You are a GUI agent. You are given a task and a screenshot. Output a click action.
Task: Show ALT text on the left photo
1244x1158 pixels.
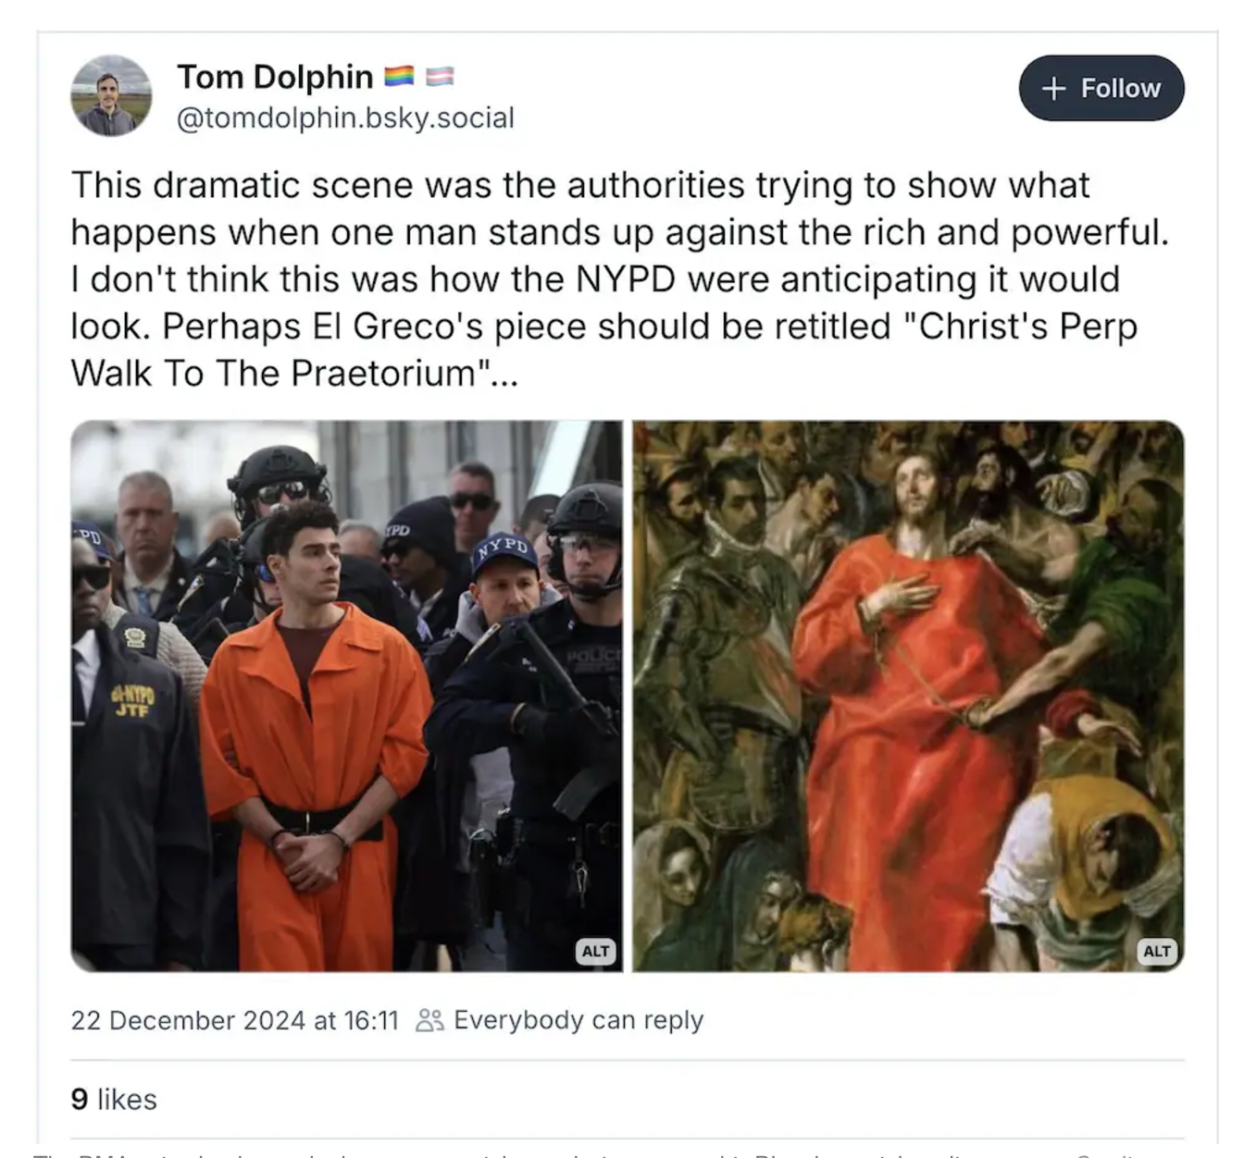click(595, 951)
